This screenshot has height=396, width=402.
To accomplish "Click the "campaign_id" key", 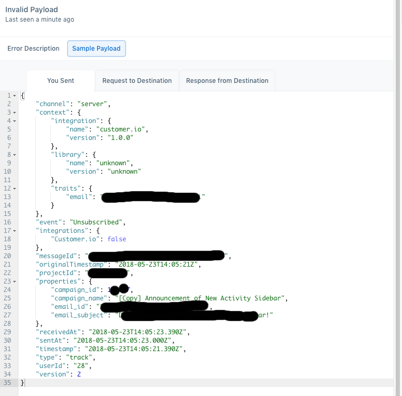I will click(x=75, y=290).
